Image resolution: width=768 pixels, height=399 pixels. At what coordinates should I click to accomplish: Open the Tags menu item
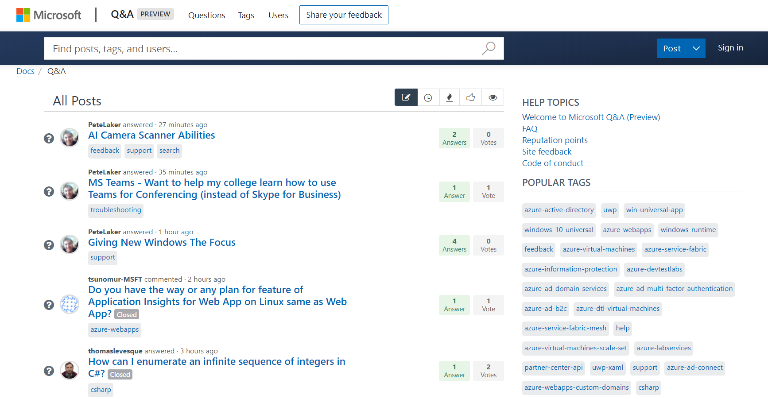pyautogui.click(x=246, y=15)
